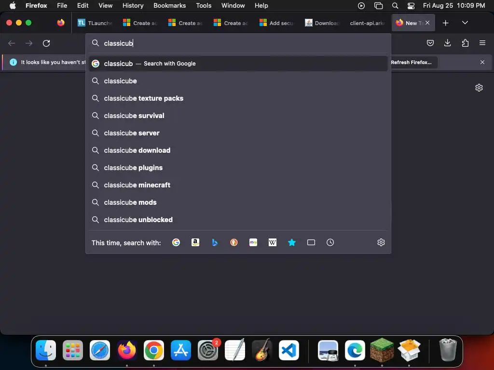Search open tabs via tabs icon

pyautogui.click(x=311, y=242)
